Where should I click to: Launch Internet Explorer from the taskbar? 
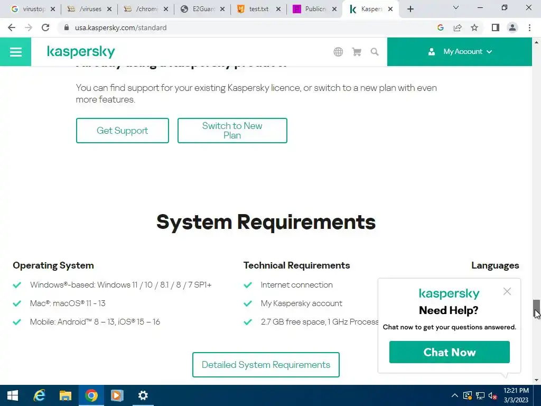[39, 395]
